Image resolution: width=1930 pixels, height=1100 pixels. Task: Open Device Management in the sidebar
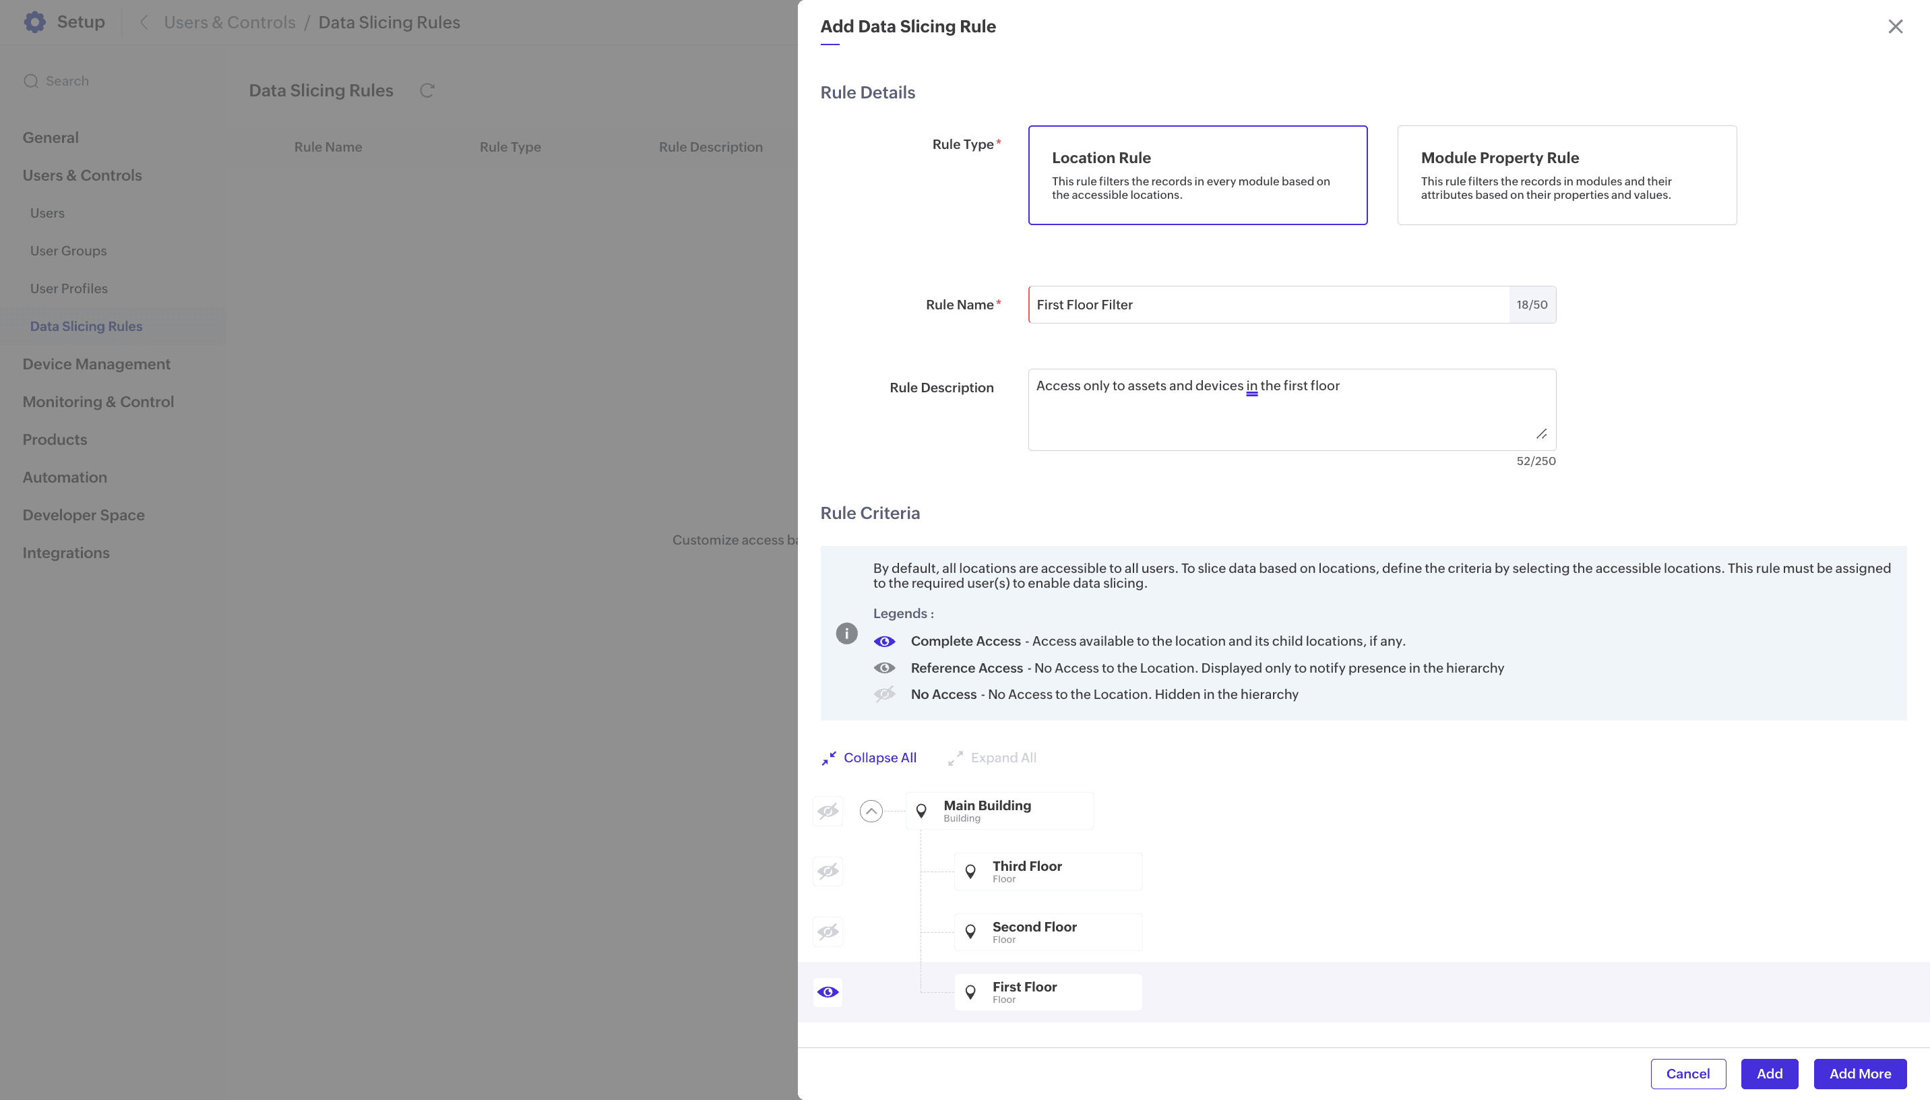[x=96, y=364]
